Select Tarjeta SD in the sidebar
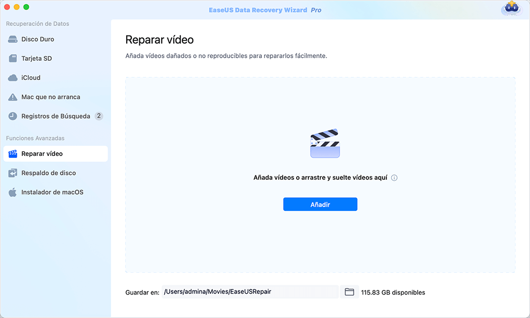The image size is (530, 318). coord(56,58)
